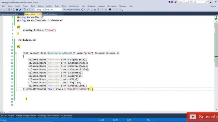Image resolution: width=218 pixels, height=122 pixels.
Task: Open the tab list overflow dropdown arrow
Action: tap(217, 14)
